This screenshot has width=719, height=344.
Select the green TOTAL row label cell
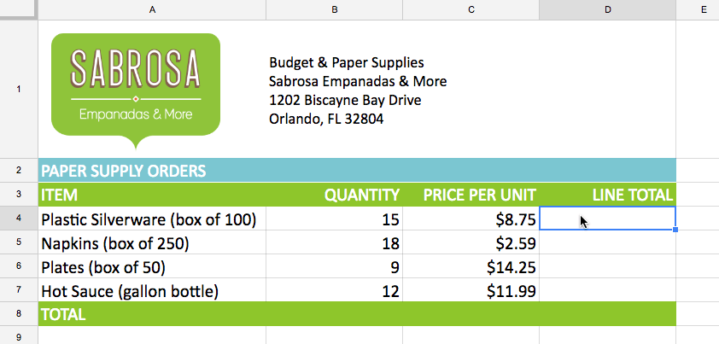coord(64,314)
